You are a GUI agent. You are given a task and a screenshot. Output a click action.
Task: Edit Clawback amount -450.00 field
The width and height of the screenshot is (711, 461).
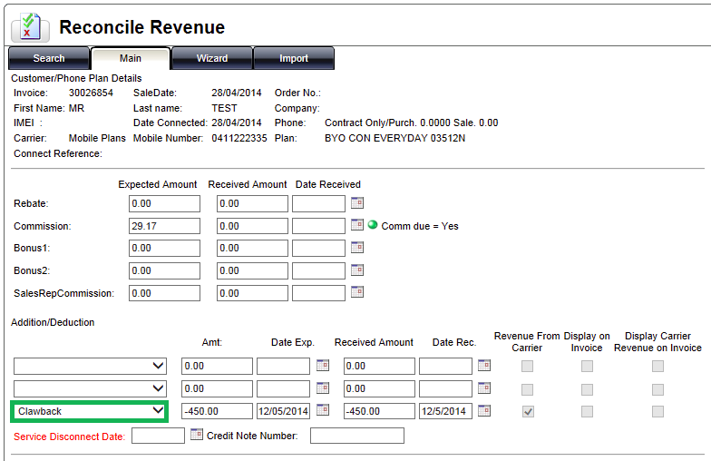218,411
